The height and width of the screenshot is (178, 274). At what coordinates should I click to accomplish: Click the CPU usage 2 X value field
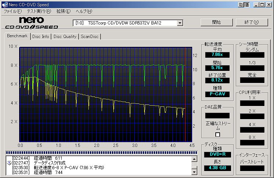pos(252,116)
